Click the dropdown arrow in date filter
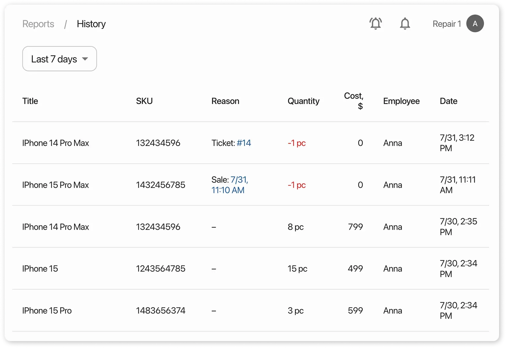 (x=85, y=59)
